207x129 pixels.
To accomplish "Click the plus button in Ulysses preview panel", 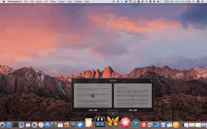I will pos(151,80).
